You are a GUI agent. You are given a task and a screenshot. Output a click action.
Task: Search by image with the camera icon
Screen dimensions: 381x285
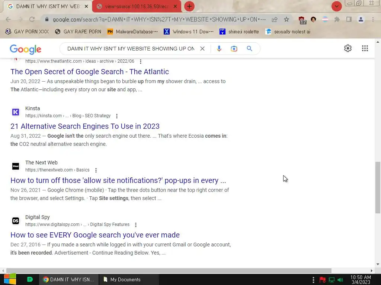(x=234, y=49)
